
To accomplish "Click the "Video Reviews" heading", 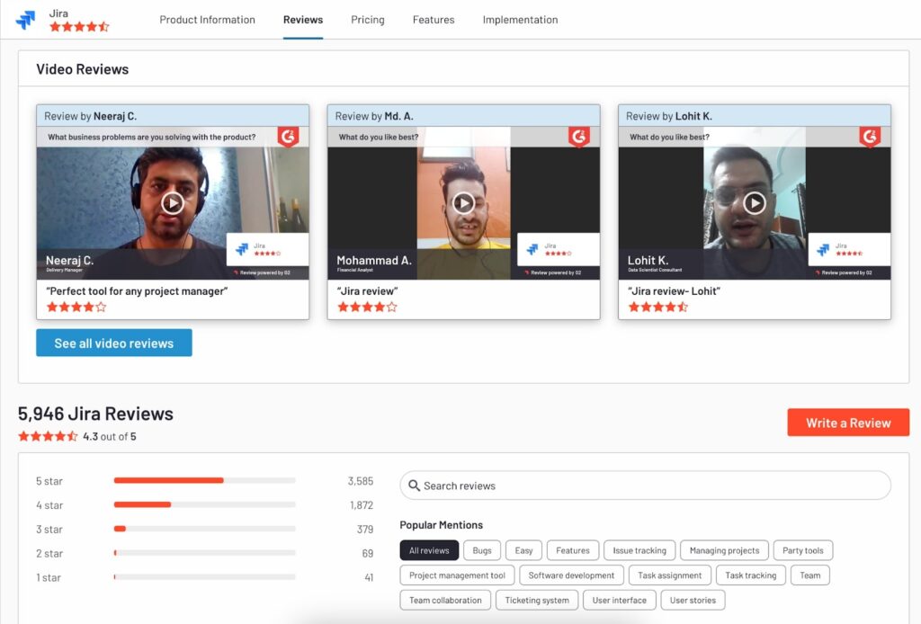I will tap(82, 69).
